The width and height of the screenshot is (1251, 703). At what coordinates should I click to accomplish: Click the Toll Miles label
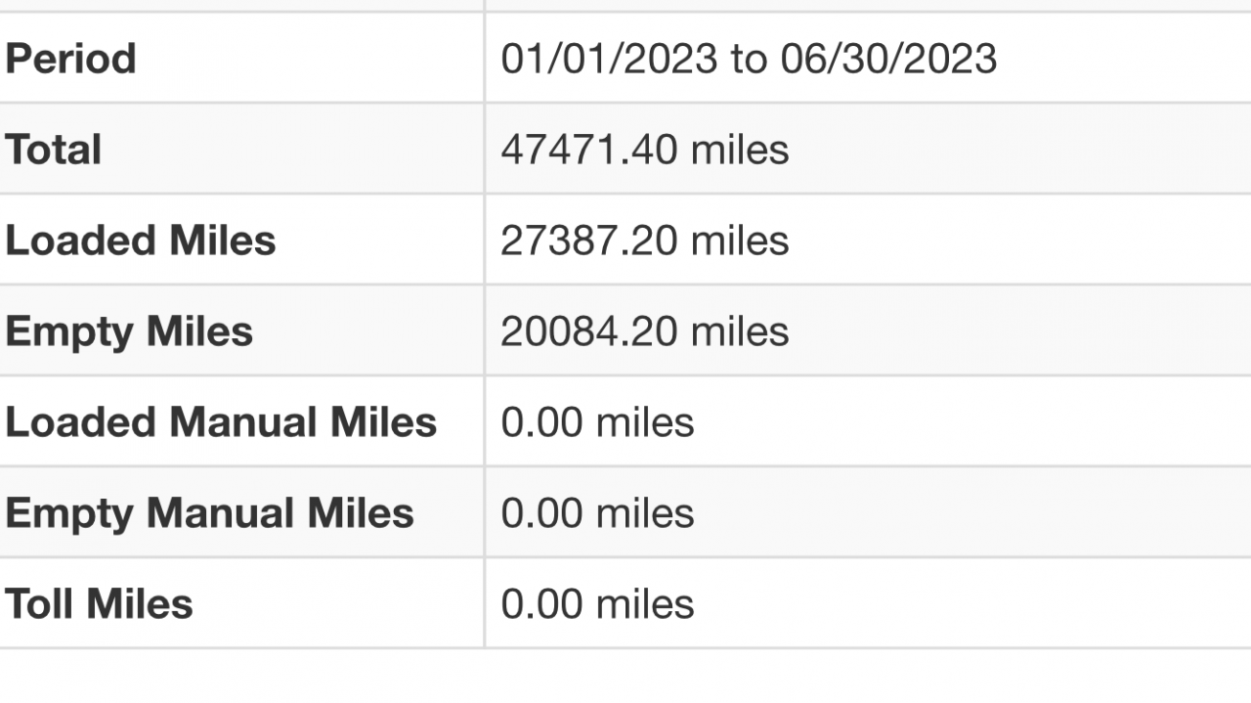[99, 604]
